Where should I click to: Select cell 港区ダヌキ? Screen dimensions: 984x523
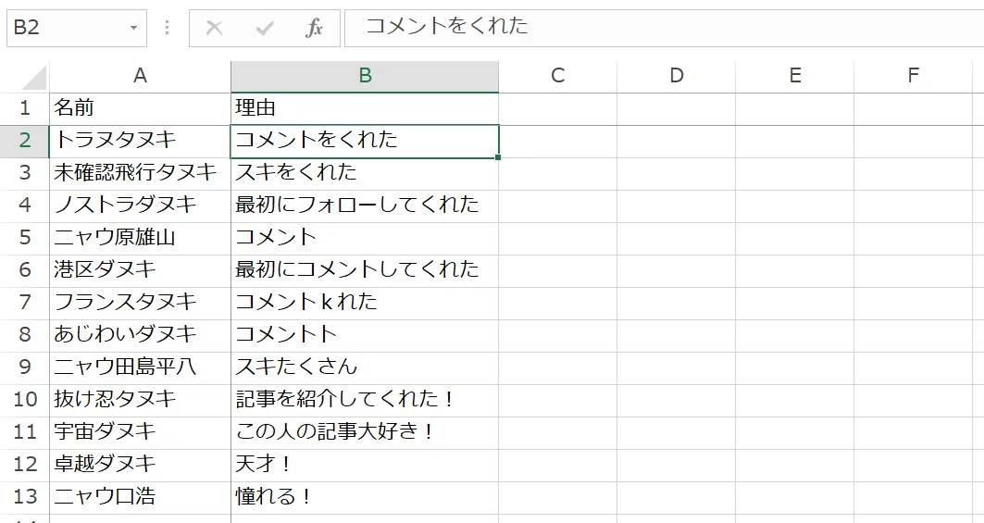(x=140, y=270)
